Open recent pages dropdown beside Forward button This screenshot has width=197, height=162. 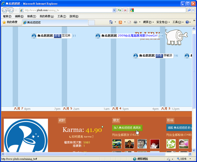(x=16, y=10)
